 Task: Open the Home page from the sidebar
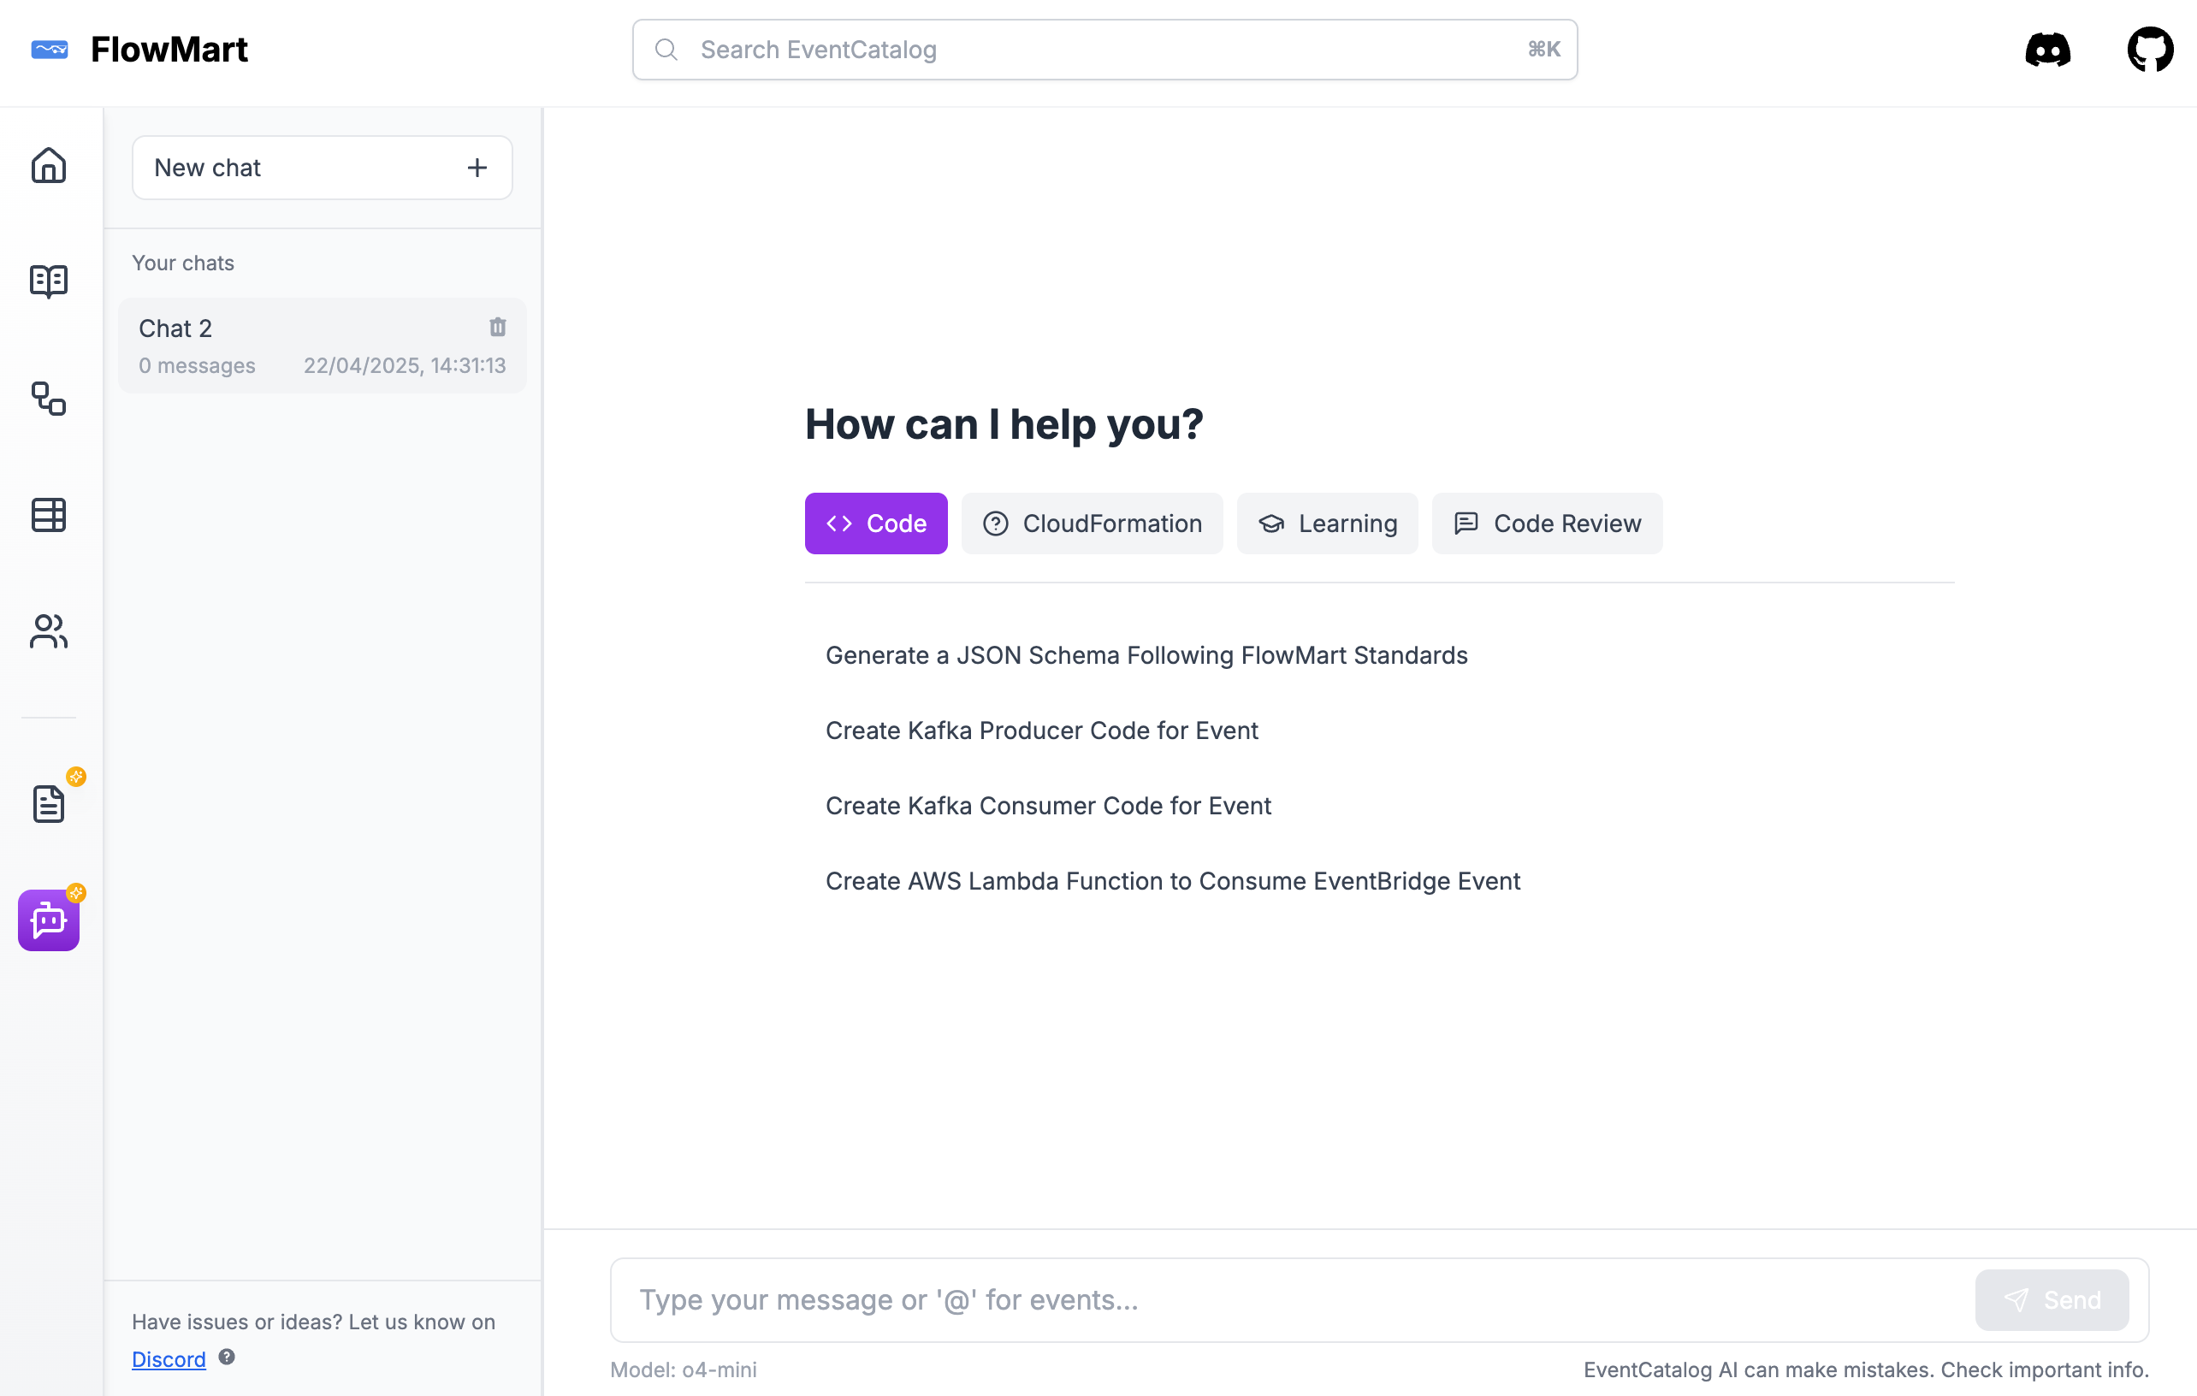click(49, 165)
